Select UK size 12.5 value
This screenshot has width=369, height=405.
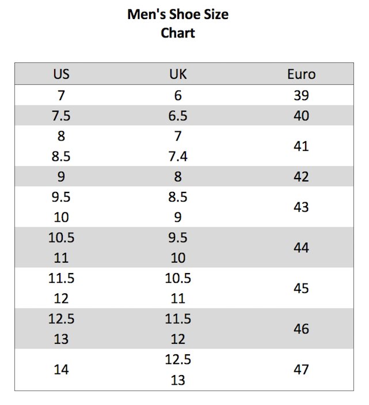[178, 359]
